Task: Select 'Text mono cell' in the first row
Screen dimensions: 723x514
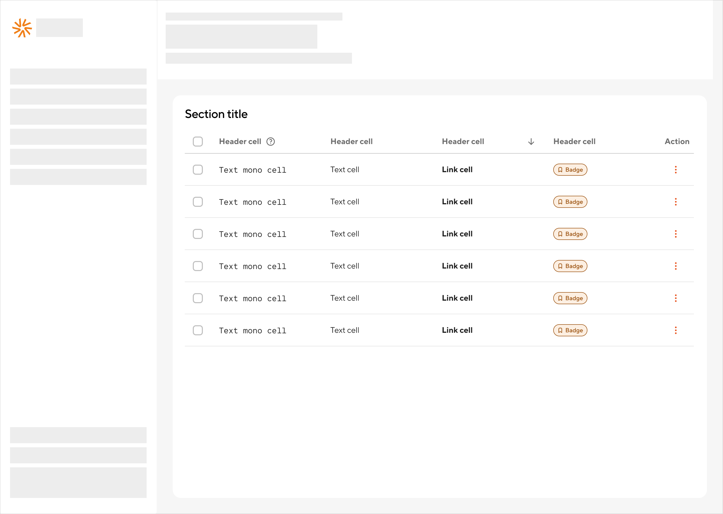Action: pyautogui.click(x=253, y=170)
